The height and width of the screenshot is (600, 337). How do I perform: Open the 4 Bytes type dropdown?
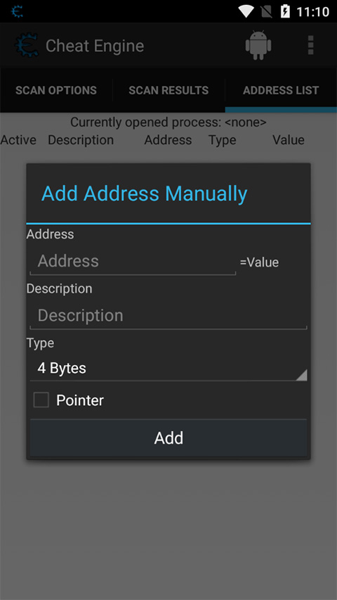[168, 369]
